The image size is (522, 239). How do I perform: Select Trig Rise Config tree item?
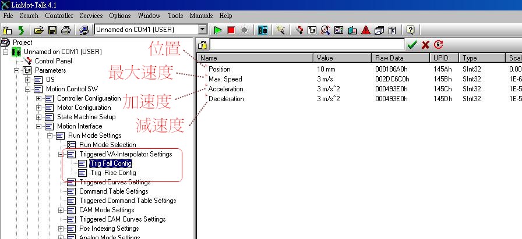(113, 173)
